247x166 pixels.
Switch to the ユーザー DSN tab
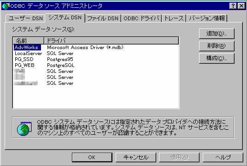(x=25, y=18)
